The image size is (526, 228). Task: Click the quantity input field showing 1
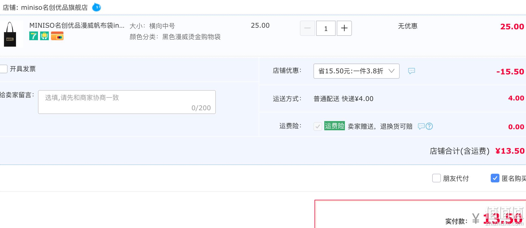pyautogui.click(x=326, y=28)
